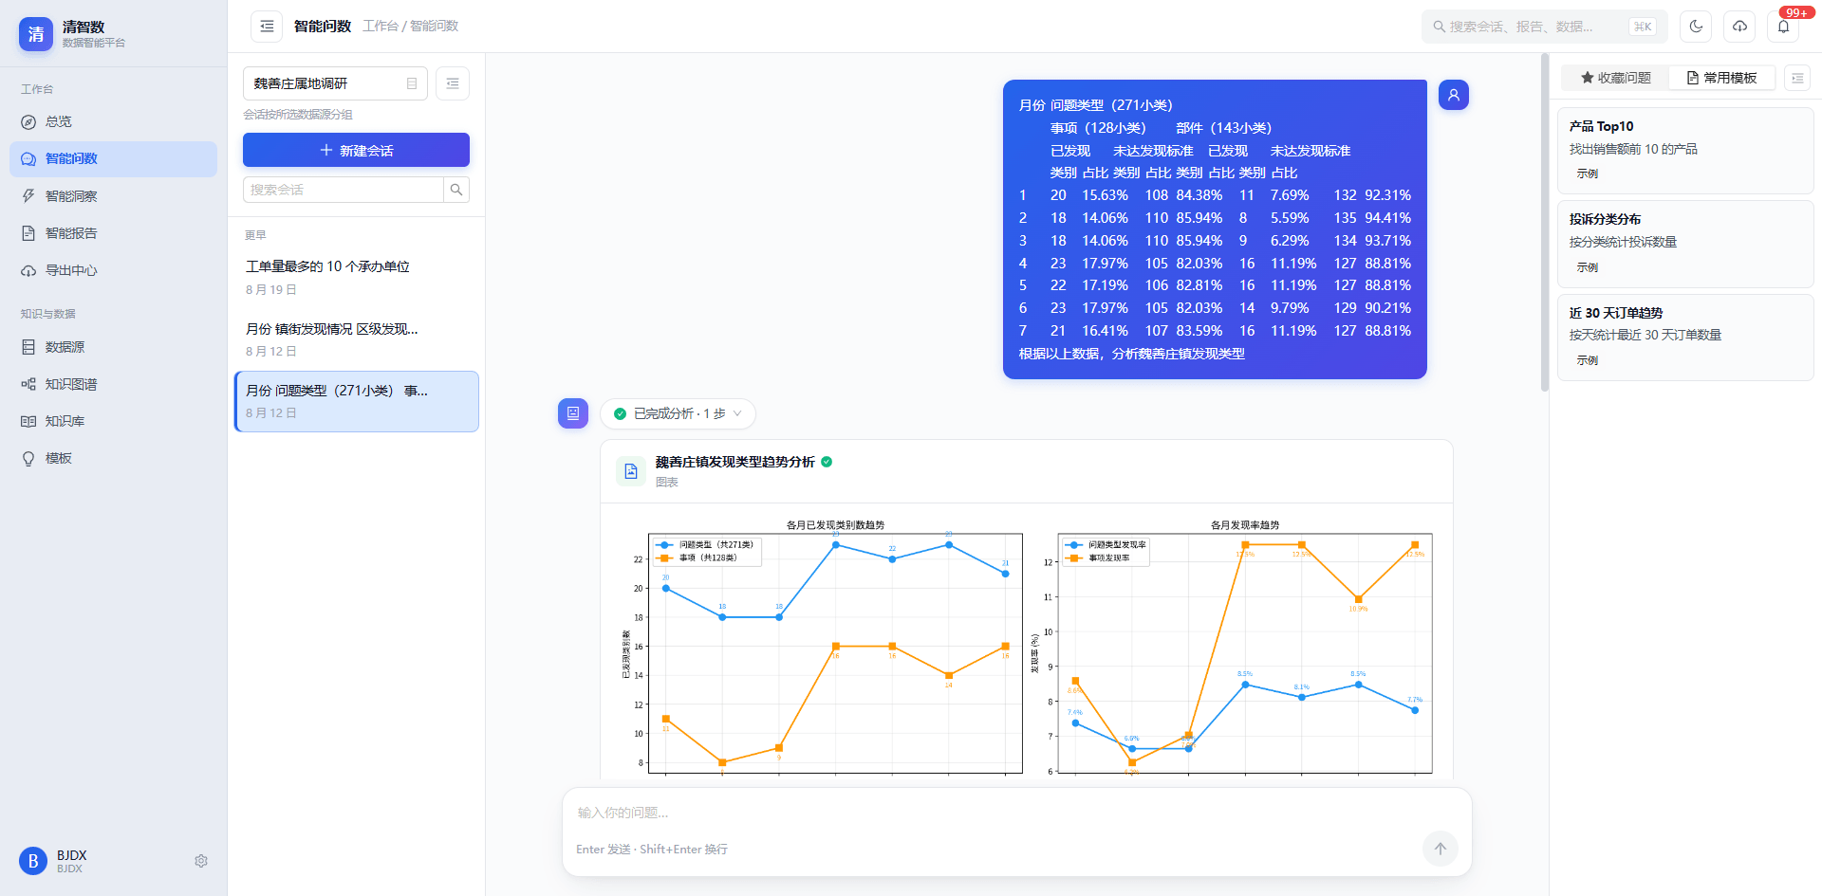Click the conversation list toggle icon
The image size is (1822, 896).
click(x=453, y=83)
